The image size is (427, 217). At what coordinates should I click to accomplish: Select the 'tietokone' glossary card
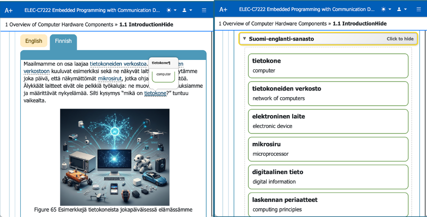(x=328, y=66)
